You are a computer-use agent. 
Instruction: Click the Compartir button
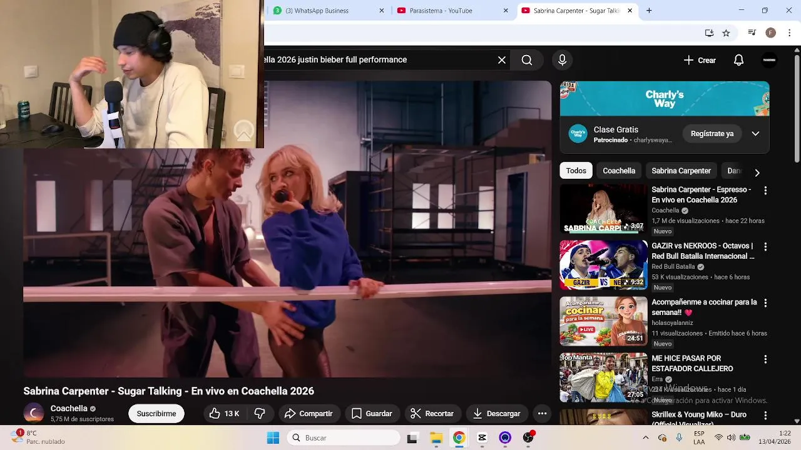(309, 414)
